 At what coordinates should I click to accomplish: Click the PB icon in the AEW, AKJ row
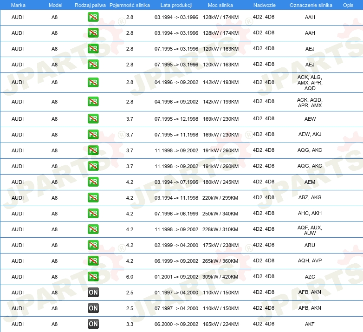(x=93, y=134)
